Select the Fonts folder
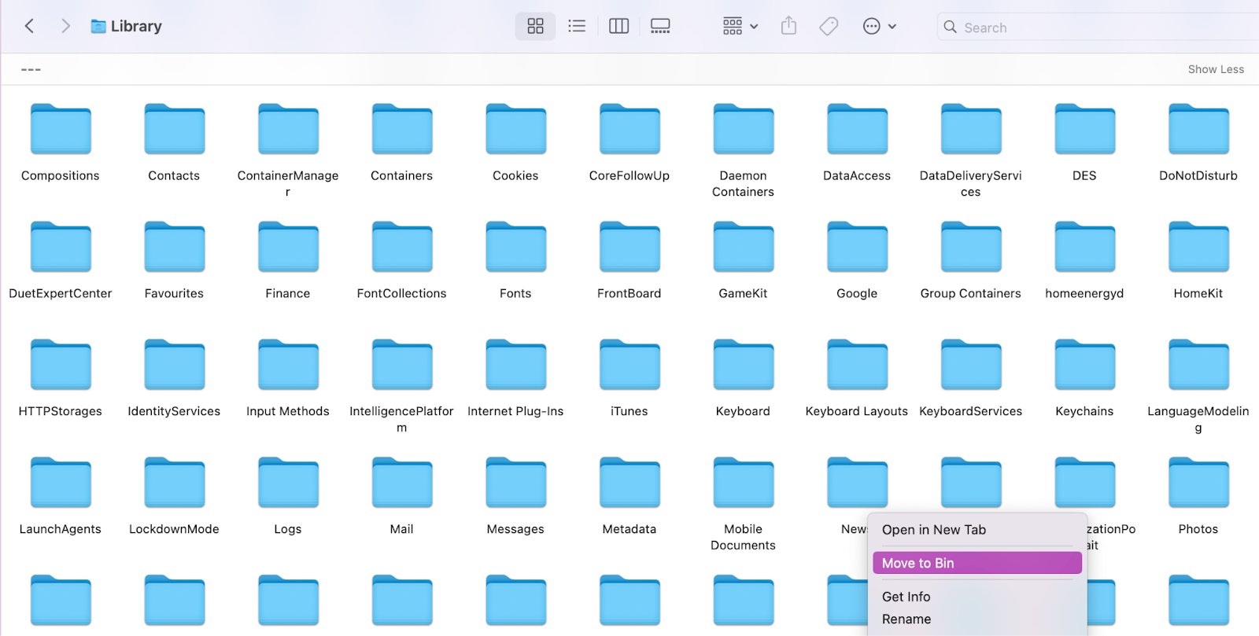Image resolution: width=1259 pixels, height=636 pixels. tap(515, 248)
